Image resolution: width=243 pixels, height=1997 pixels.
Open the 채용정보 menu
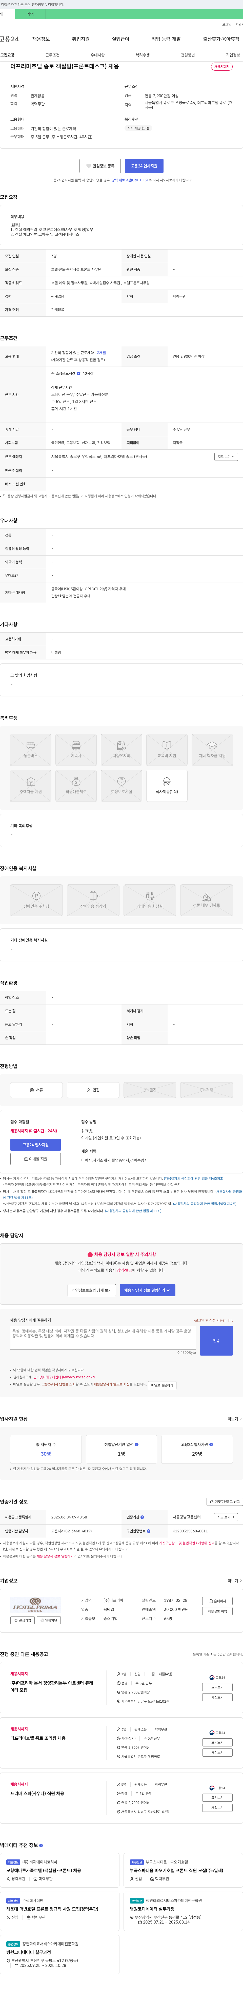(41, 39)
